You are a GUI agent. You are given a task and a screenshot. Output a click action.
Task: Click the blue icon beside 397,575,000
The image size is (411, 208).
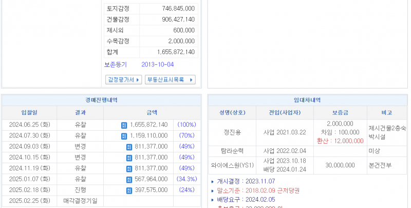(x=129, y=190)
